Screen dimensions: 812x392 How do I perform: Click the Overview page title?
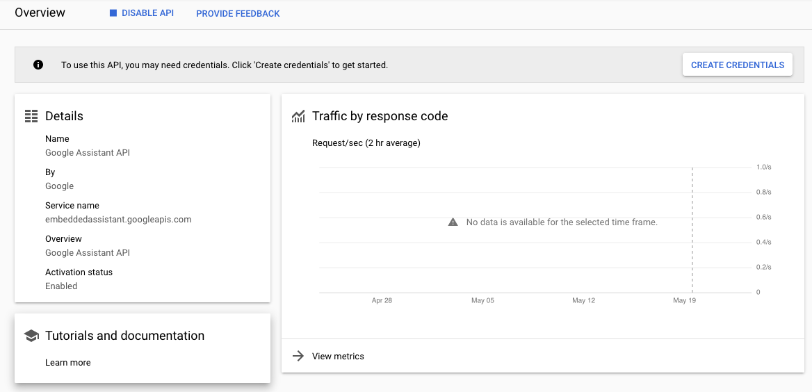pos(40,13)
